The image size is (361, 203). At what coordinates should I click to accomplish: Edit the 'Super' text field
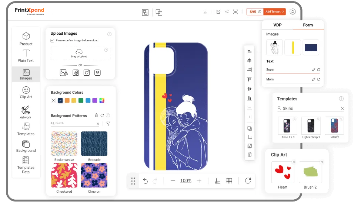pyautogui.click(x=313, y=70)
